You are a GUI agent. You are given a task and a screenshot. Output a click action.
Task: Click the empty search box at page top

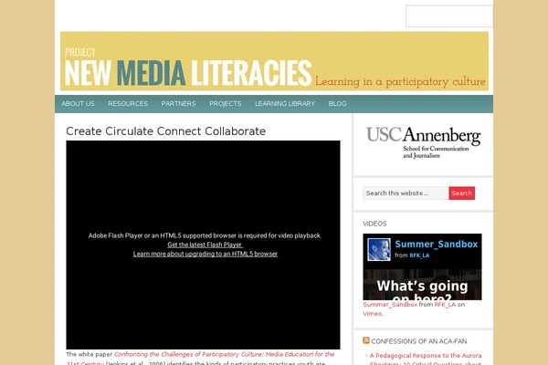pos(449,16)
